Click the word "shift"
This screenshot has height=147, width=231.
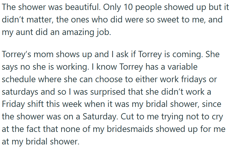tap(36, 104)
